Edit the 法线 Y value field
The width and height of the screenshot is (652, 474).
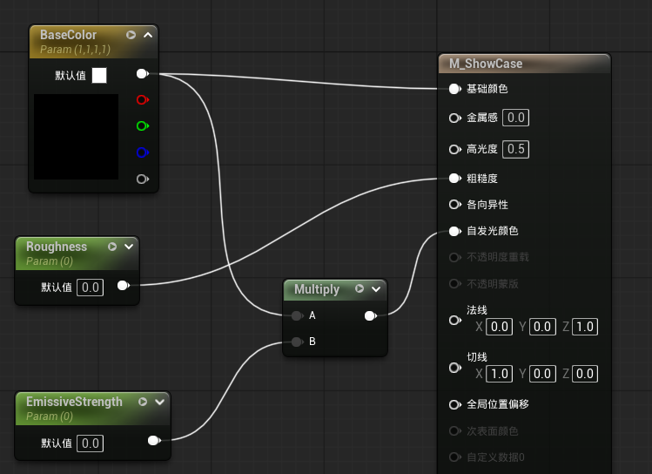click(542, 327)
